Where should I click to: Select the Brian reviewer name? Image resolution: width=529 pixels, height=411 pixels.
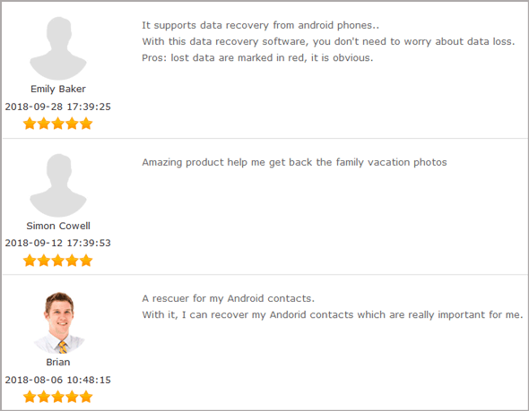tap(58, 362)
